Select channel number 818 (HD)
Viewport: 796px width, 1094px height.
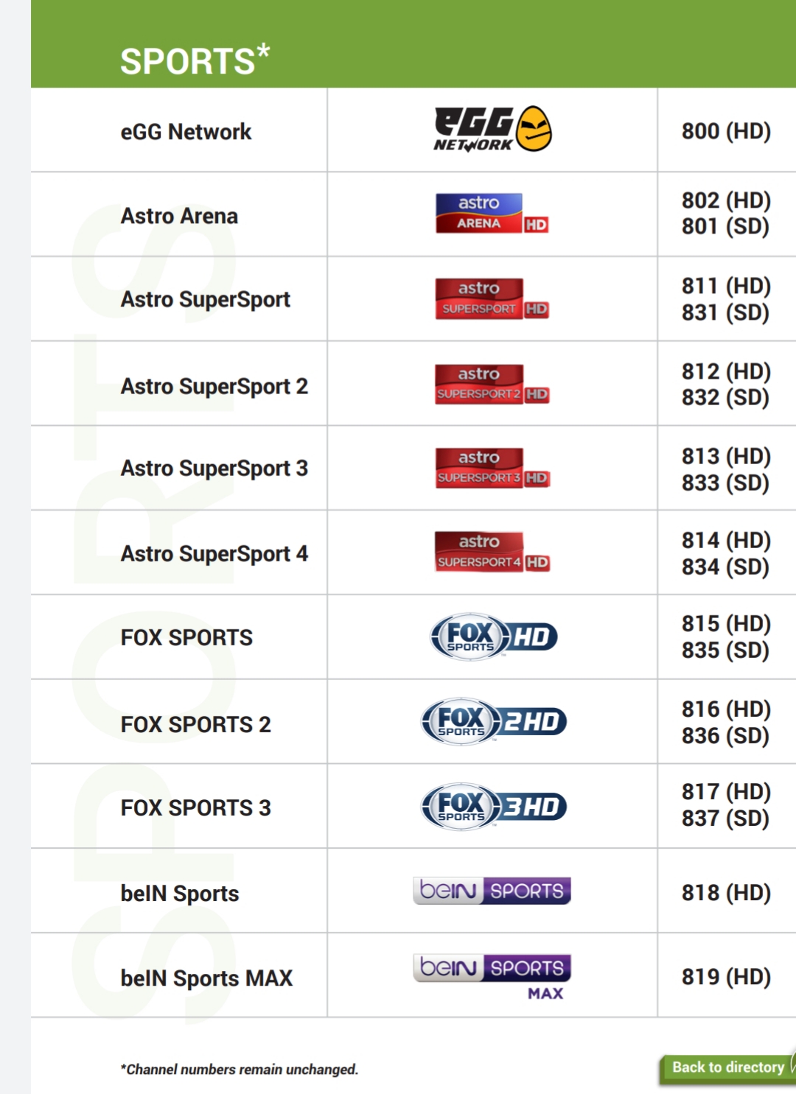[x=726, y=892]
